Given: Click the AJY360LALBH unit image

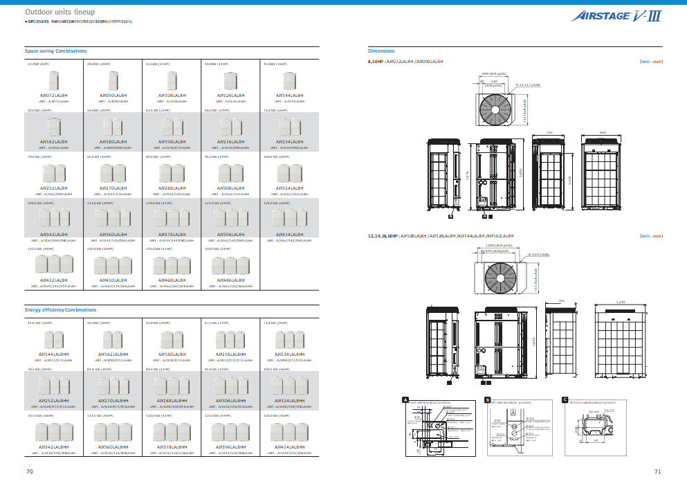Looking at the screenshot, I should [113, 218].
